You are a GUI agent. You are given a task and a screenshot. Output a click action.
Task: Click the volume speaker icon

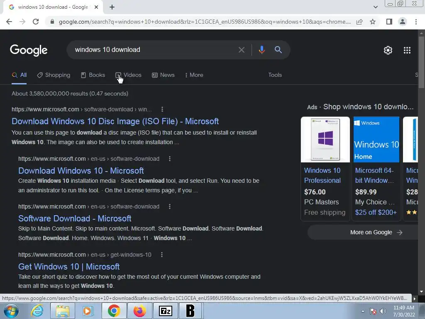pos(383,311)
